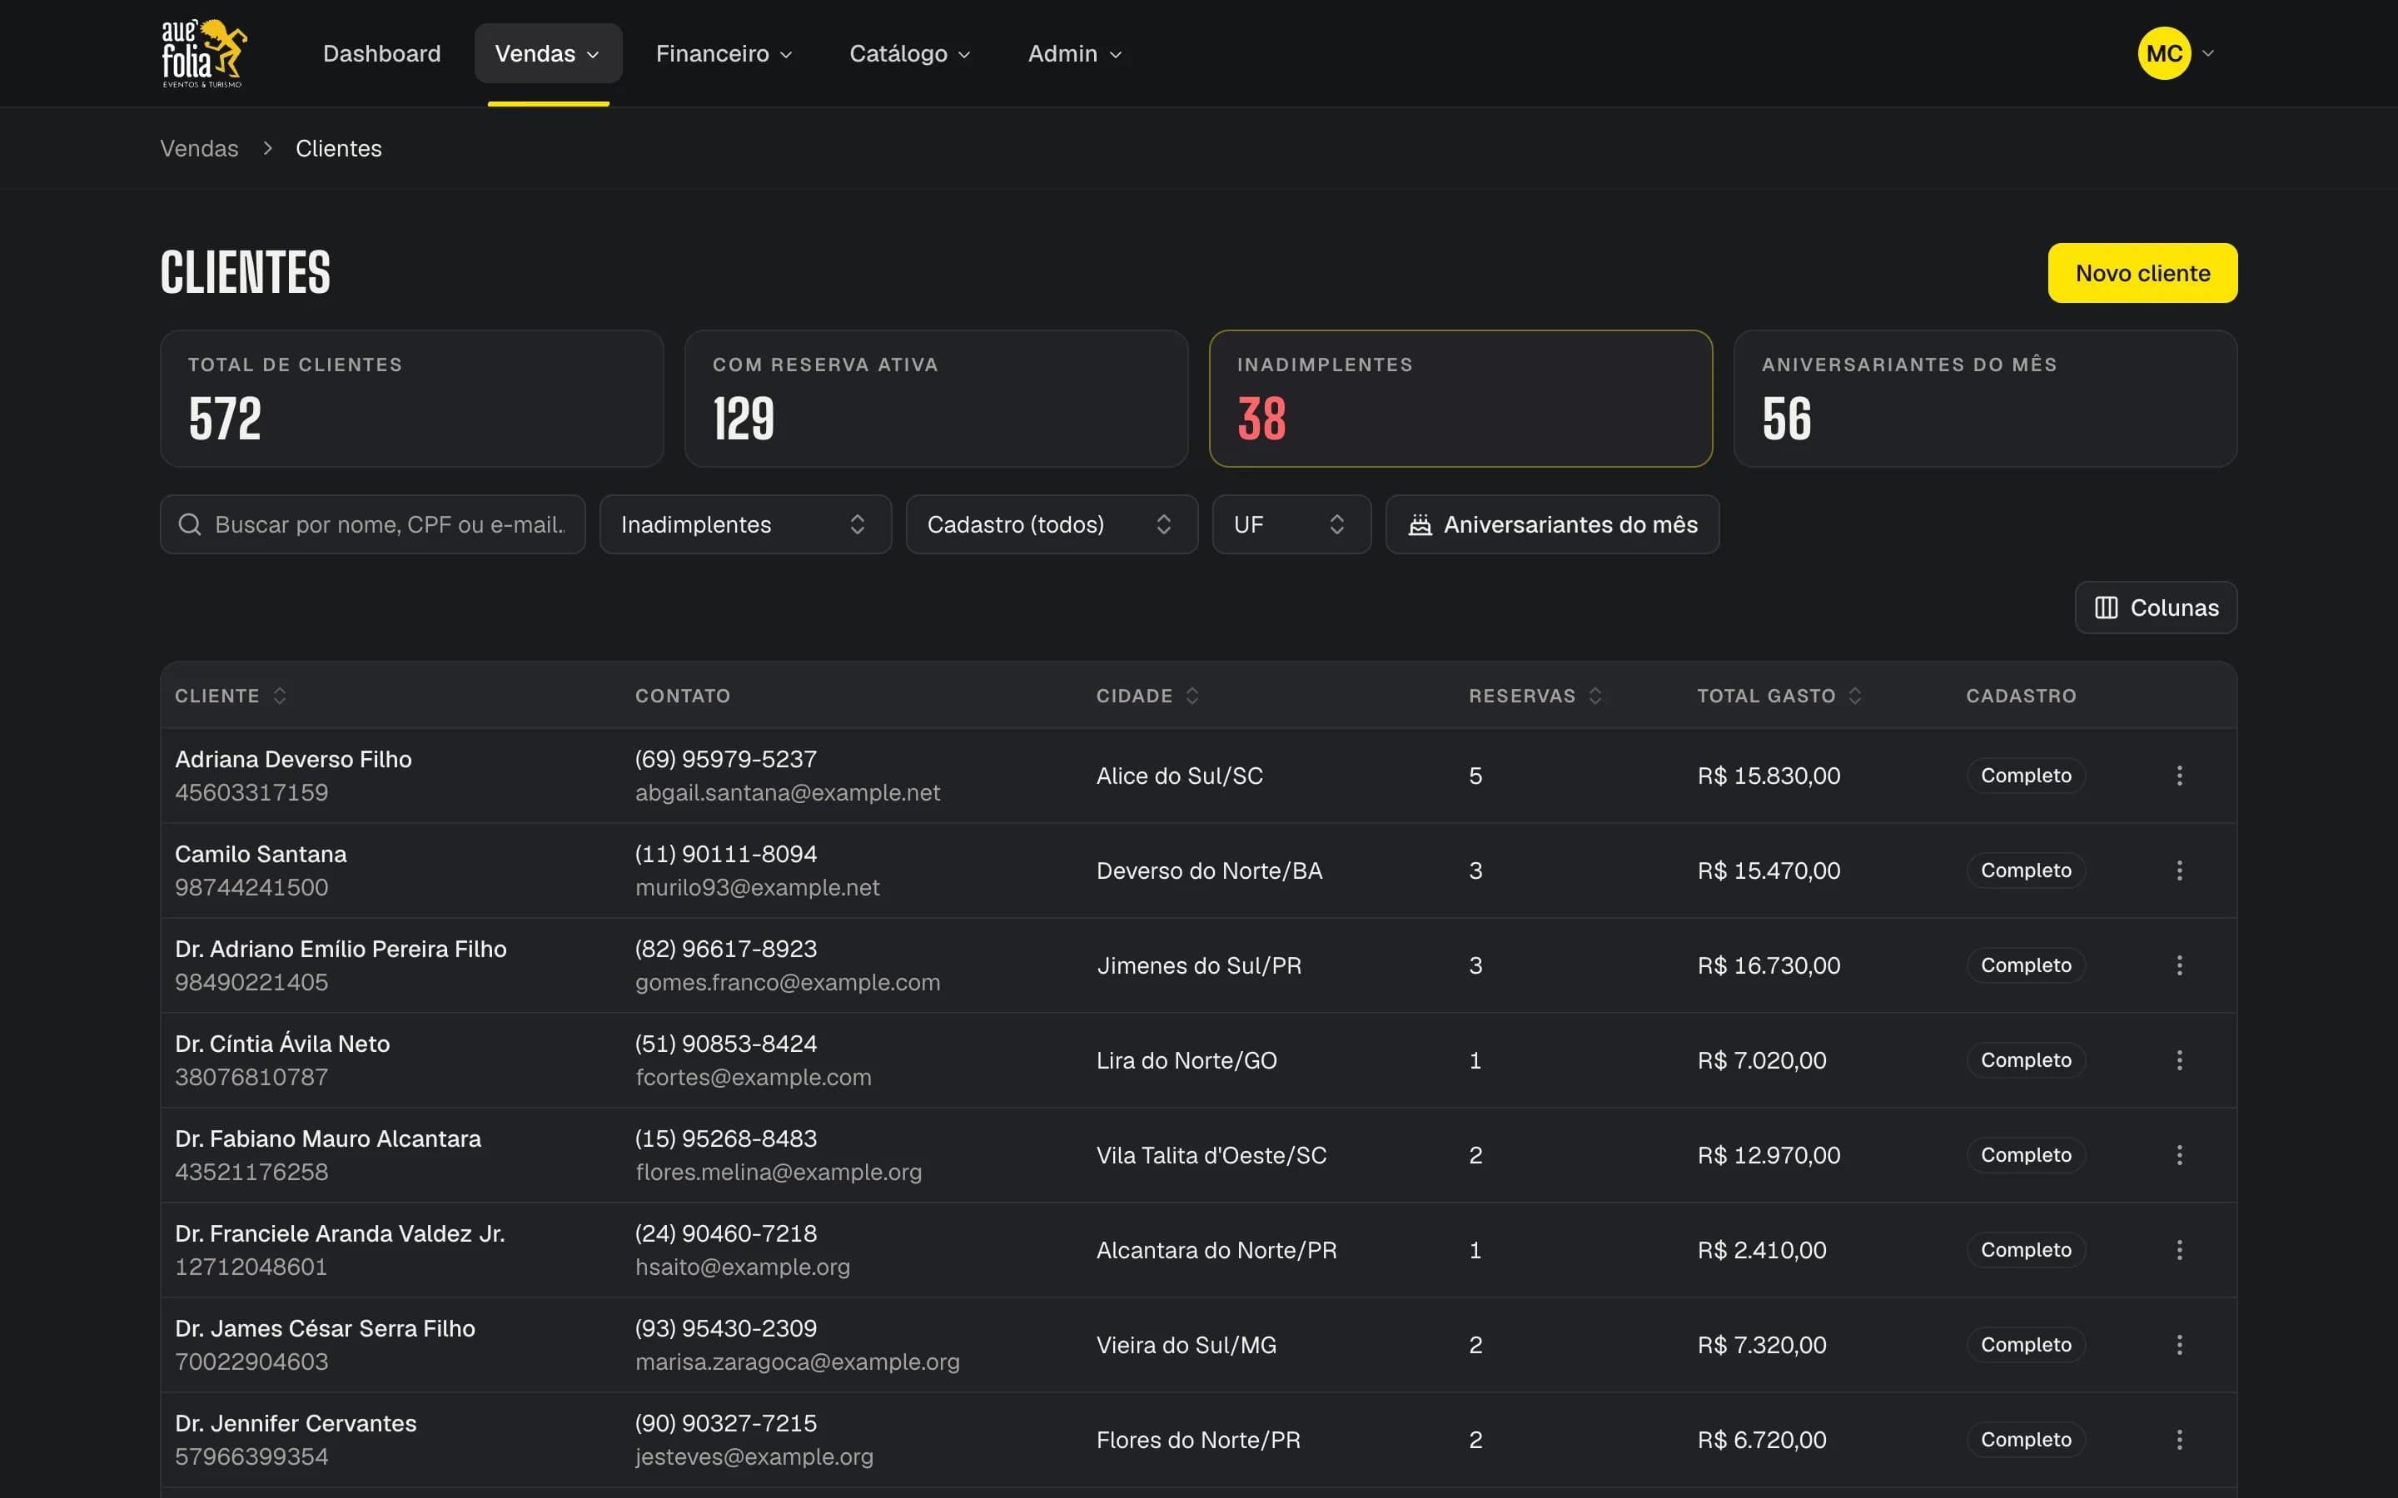This screenshot has height=1498, width=2398.
Task: Open the Admin menu
Action: [1075, 53]
